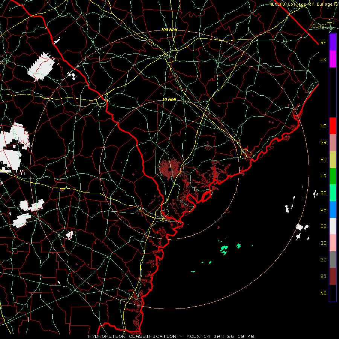Click the RF legend label
Viewport: 339px width, 339px height.
click(323, 42)
